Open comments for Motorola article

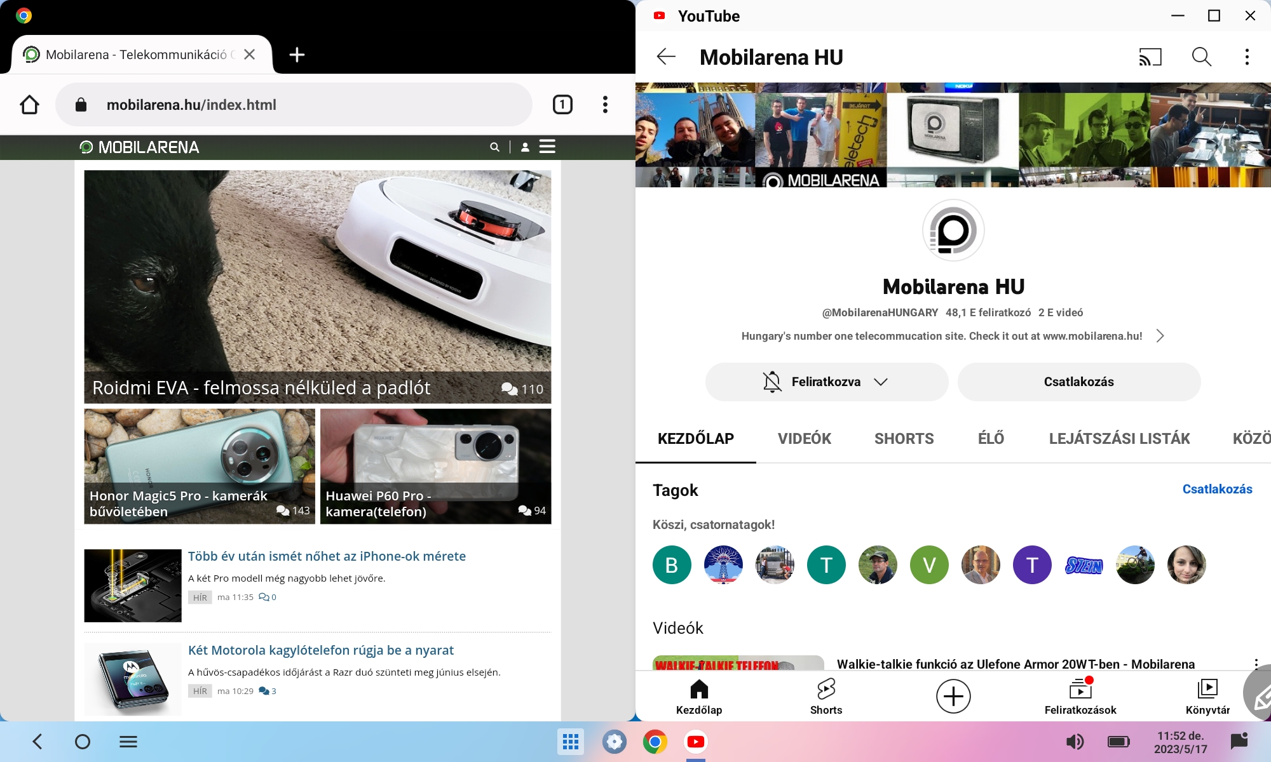pyautogui.click(x=268, y=692)
